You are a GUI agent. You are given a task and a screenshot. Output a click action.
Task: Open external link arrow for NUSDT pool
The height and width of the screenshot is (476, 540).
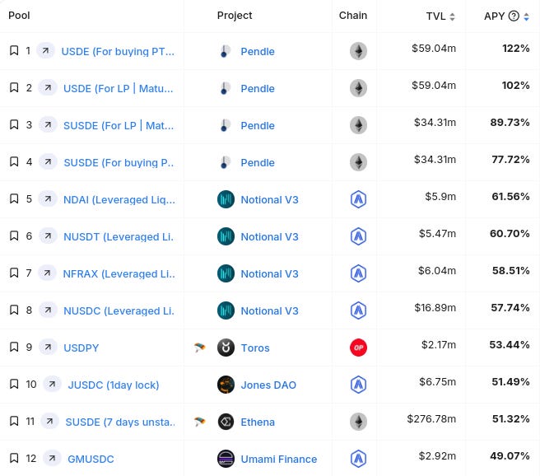point(48,236)
